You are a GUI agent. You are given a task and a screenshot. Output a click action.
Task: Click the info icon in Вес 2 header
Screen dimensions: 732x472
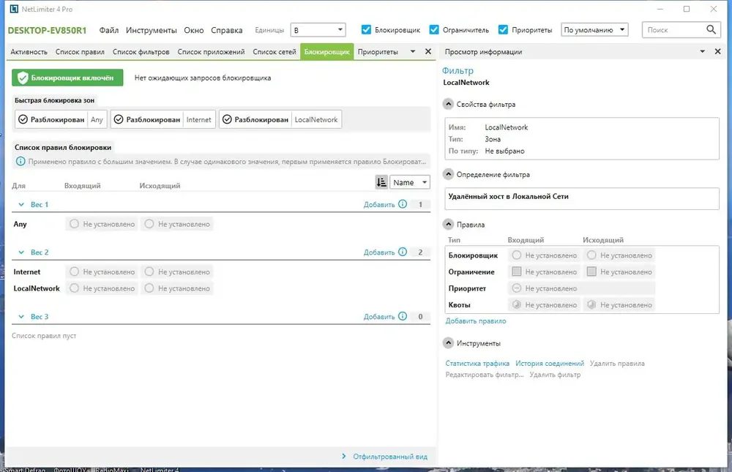click(403, 252)
